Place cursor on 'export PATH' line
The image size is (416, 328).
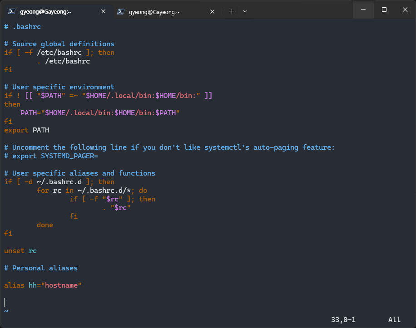26,130
